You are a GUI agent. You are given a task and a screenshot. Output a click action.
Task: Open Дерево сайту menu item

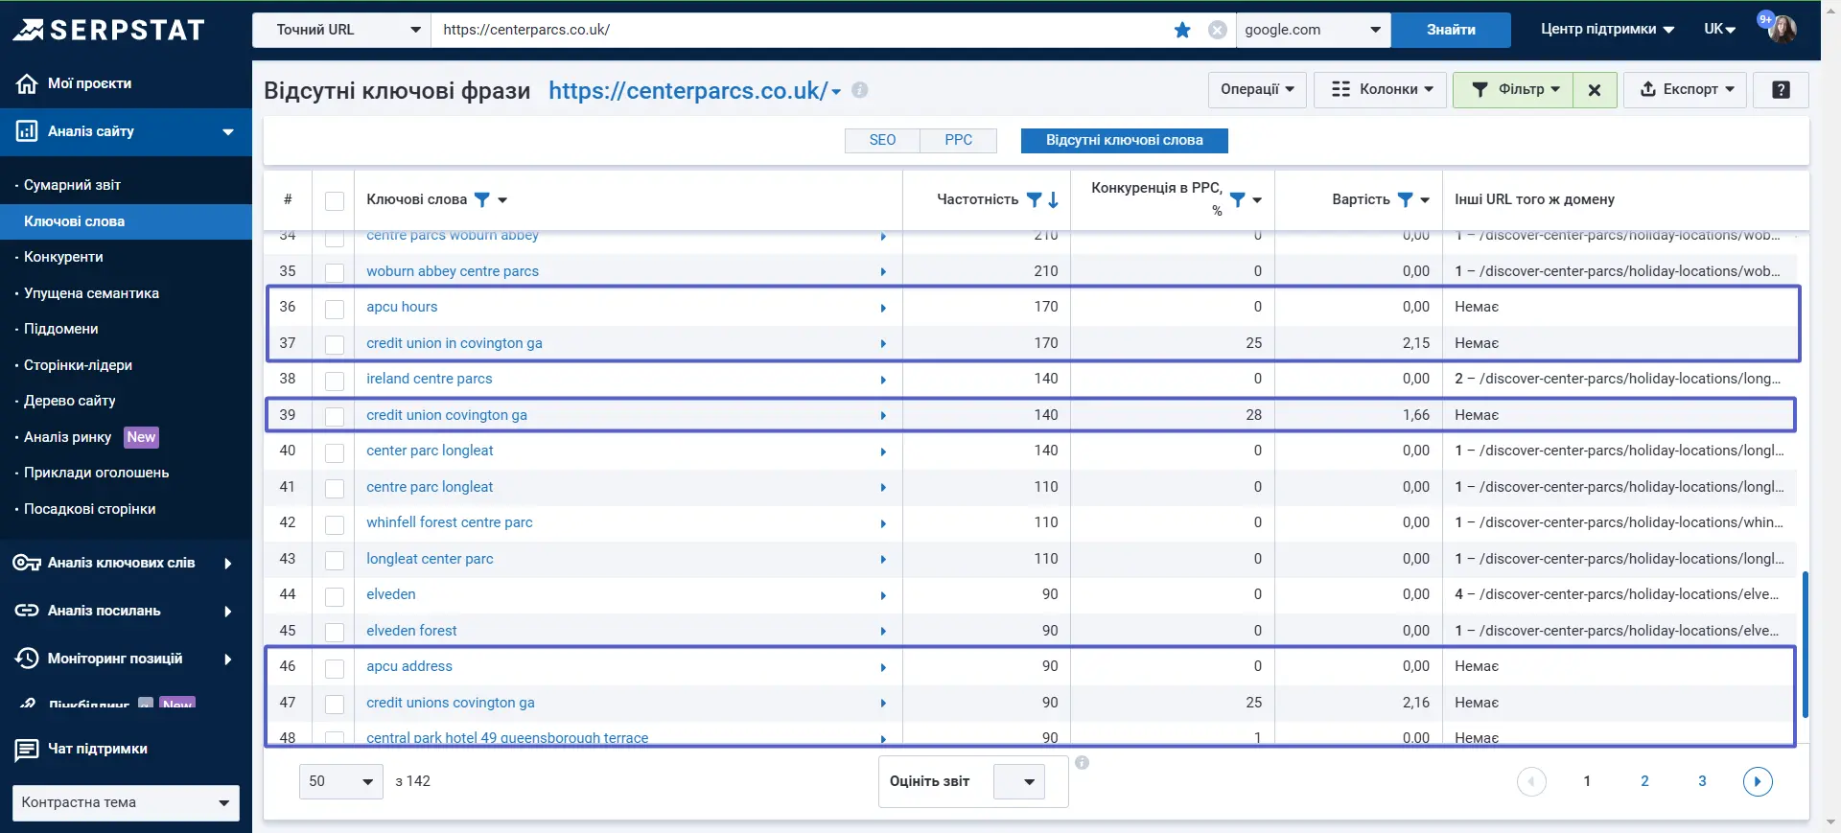tap(69, 401)
